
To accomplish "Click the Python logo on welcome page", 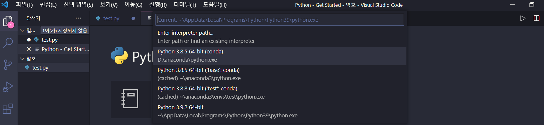I will pyautogui.click(x=119, y=55).
